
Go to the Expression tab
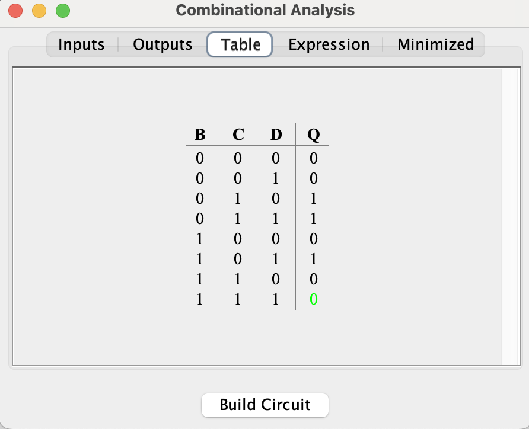coord(329,44)
